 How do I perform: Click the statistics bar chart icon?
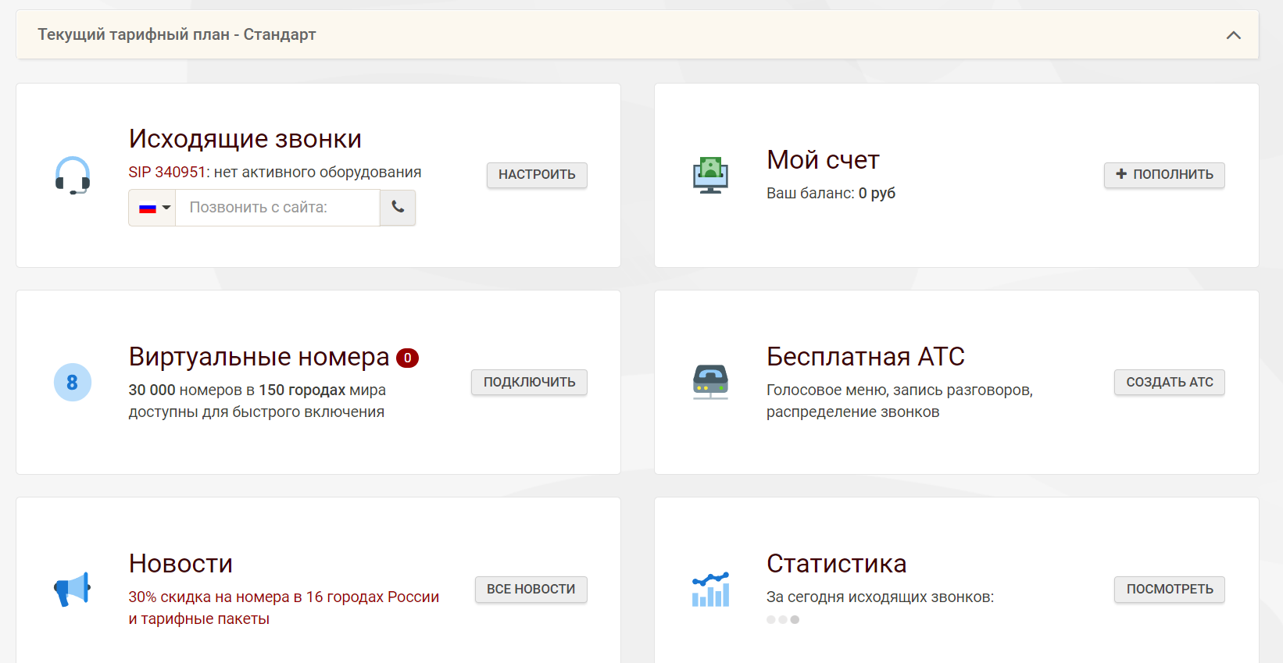coord(710,590)
